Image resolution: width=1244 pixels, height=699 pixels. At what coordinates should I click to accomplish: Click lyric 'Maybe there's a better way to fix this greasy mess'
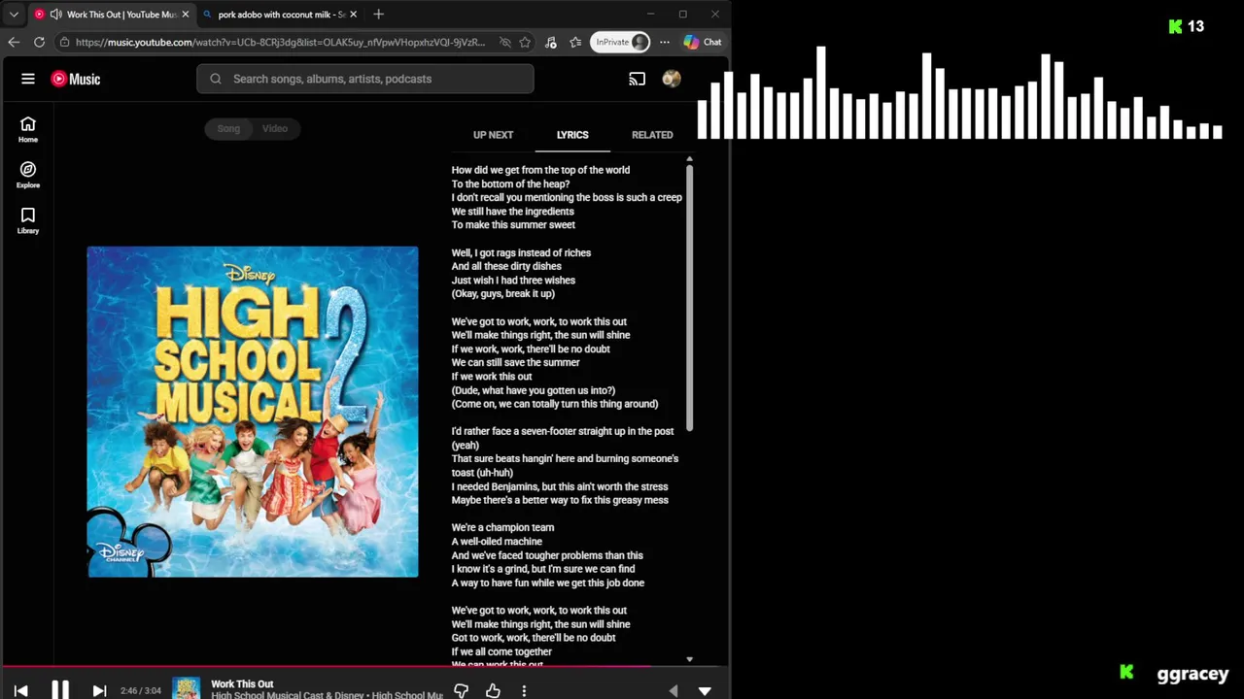(x=560, y=500)
